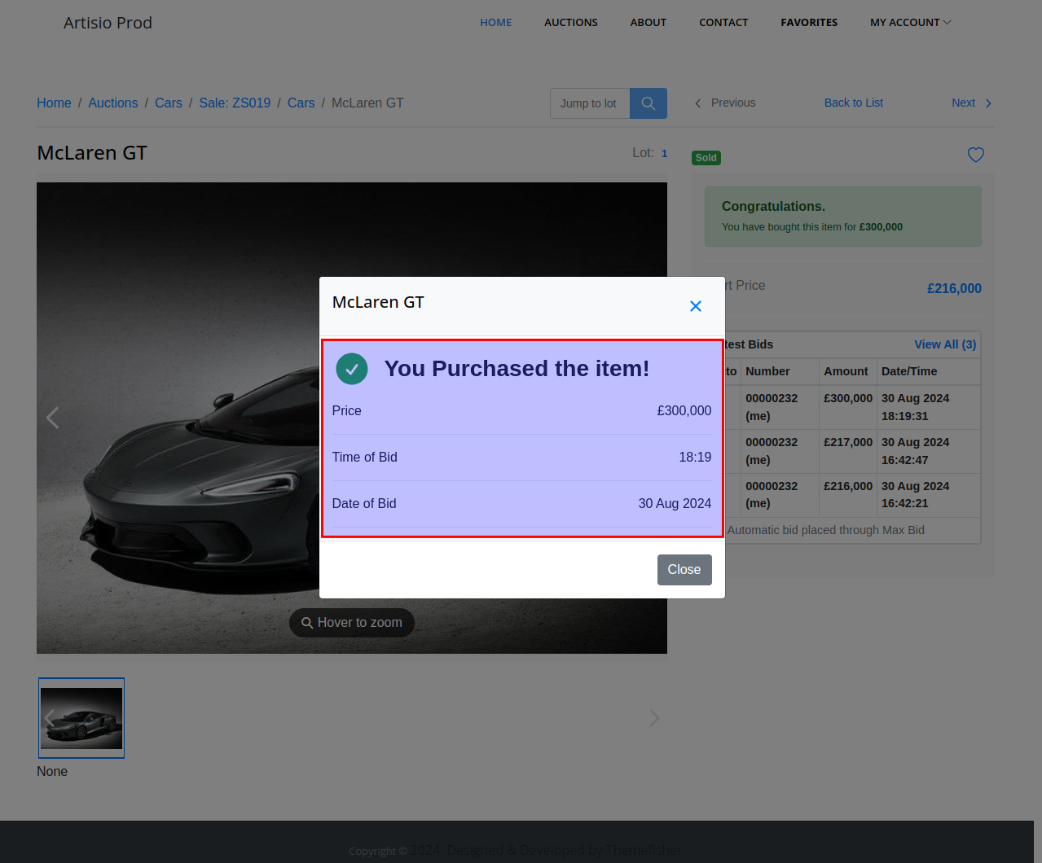Open the Contact page from navigation
1042x863 pixels.
click(x=723, y=23)
